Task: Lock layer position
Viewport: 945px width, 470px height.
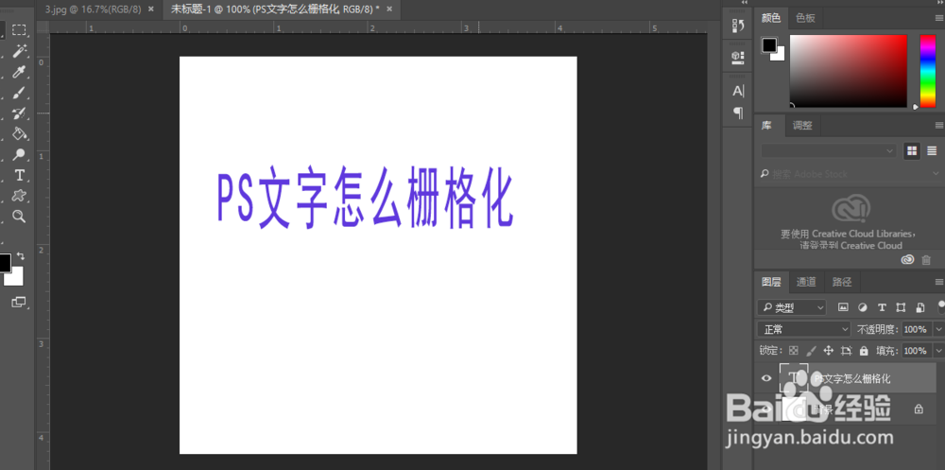Action: pos(828,350)
